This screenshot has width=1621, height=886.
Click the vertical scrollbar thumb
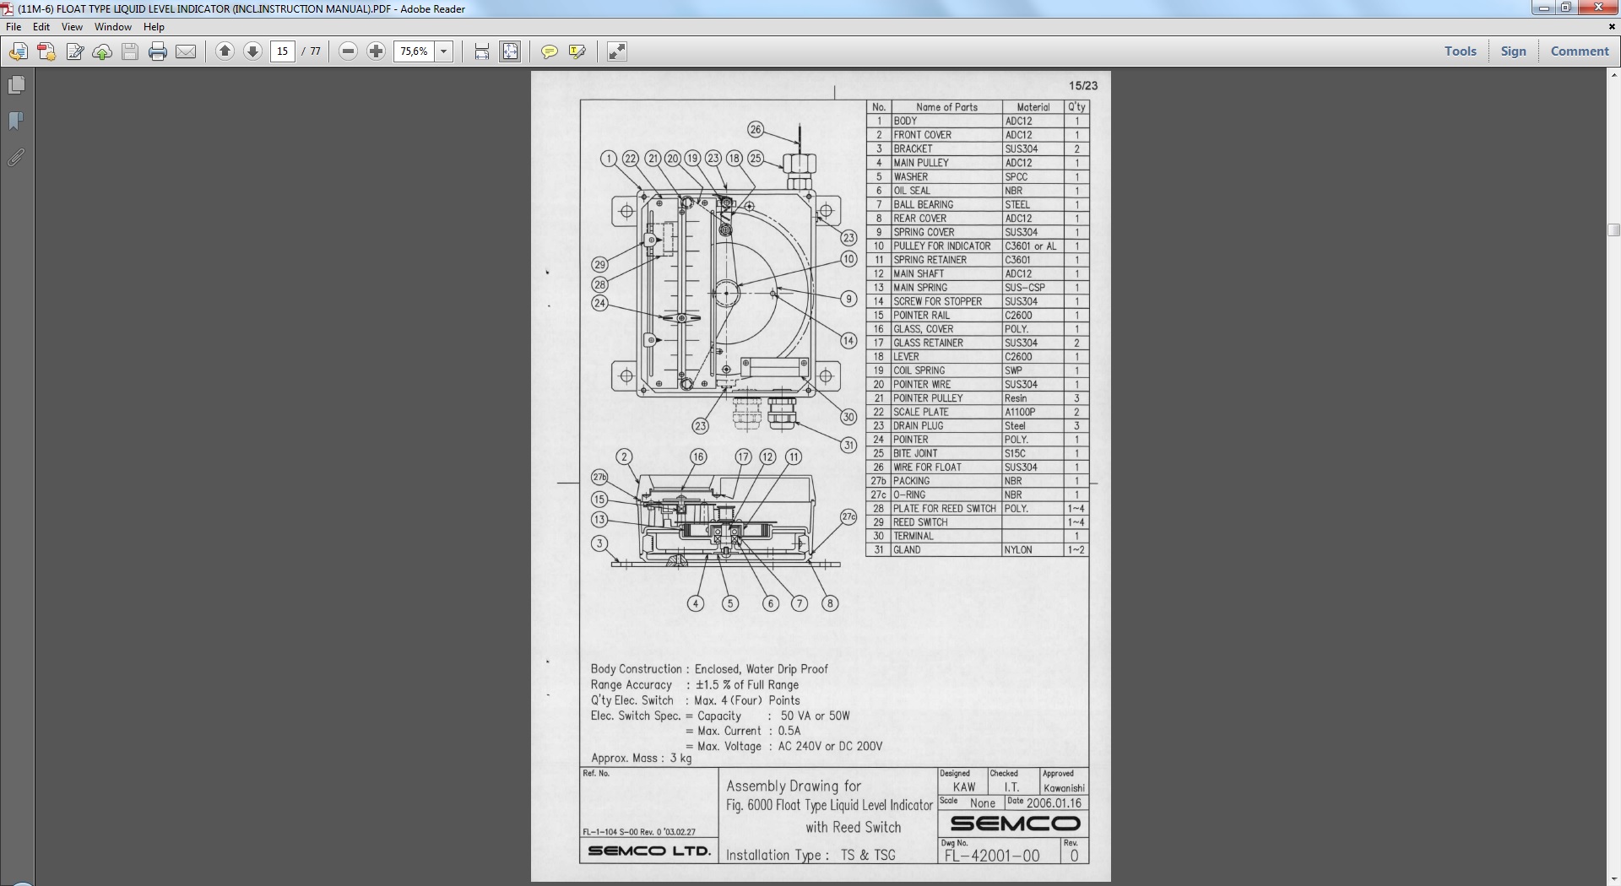coord(1613,230)
